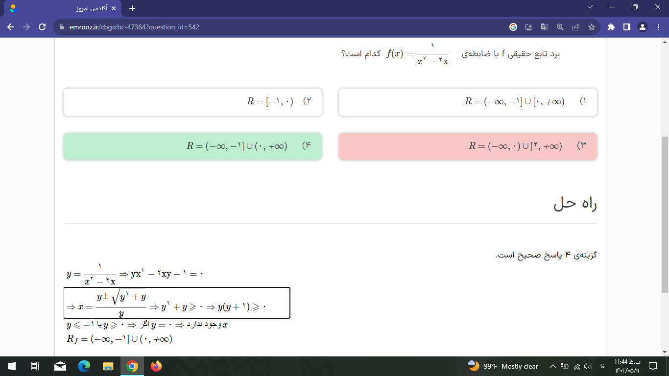
Task: Open the Extensions puzzle icon
Action: click(611, 27)
